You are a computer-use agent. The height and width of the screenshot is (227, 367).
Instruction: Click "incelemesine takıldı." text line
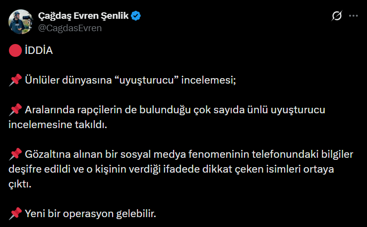pos(58,124)
